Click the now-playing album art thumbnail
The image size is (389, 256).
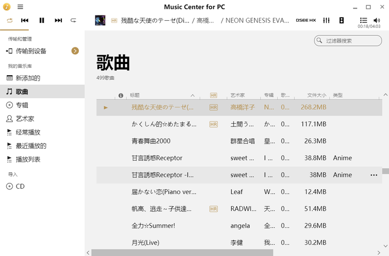[100, 20]
